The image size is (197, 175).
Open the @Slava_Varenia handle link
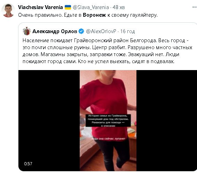coord(91,7)
